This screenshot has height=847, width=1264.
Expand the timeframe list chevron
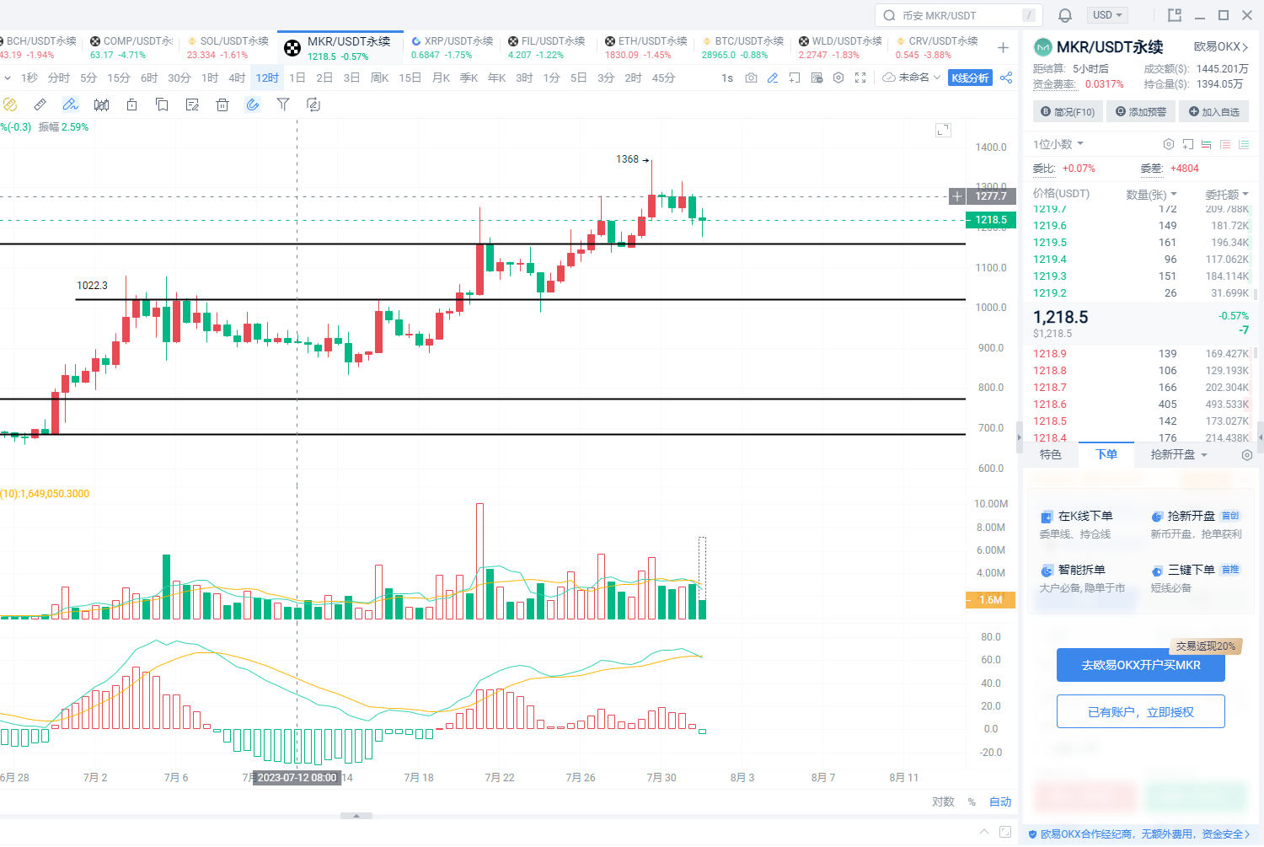click(8, 78)
